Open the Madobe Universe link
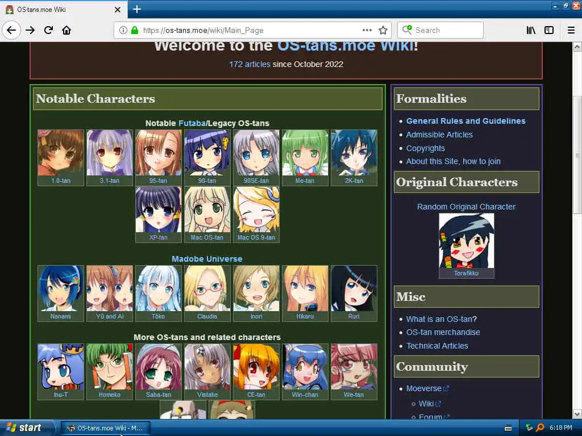 coord(207,259)
